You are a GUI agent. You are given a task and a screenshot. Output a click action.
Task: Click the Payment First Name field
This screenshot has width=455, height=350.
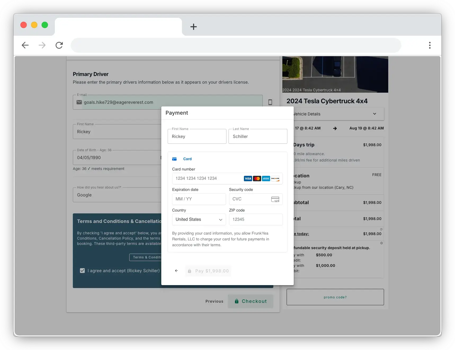197,137
